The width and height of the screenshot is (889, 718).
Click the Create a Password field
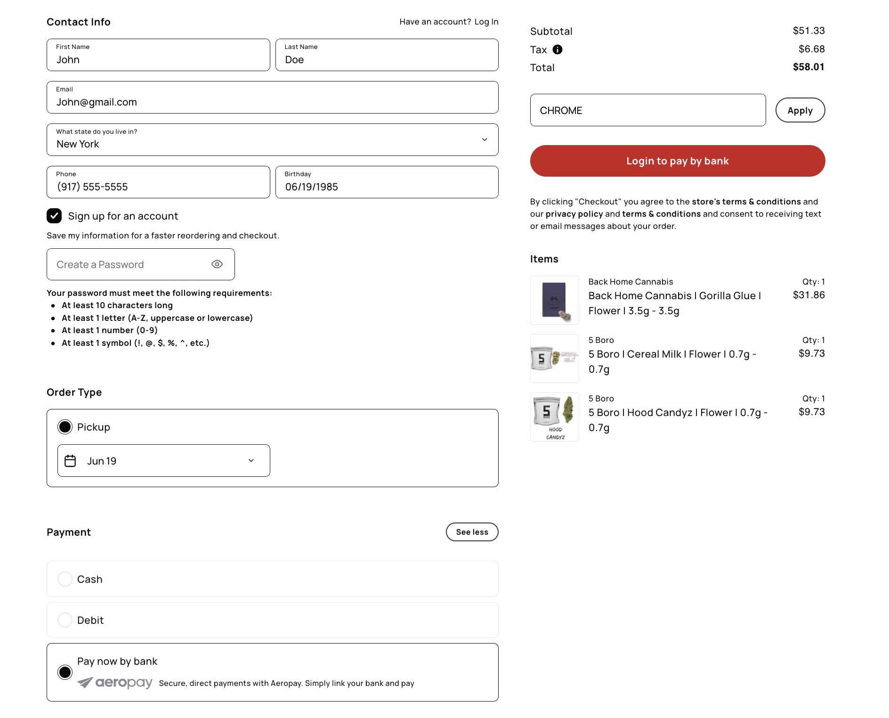(141, 264)
